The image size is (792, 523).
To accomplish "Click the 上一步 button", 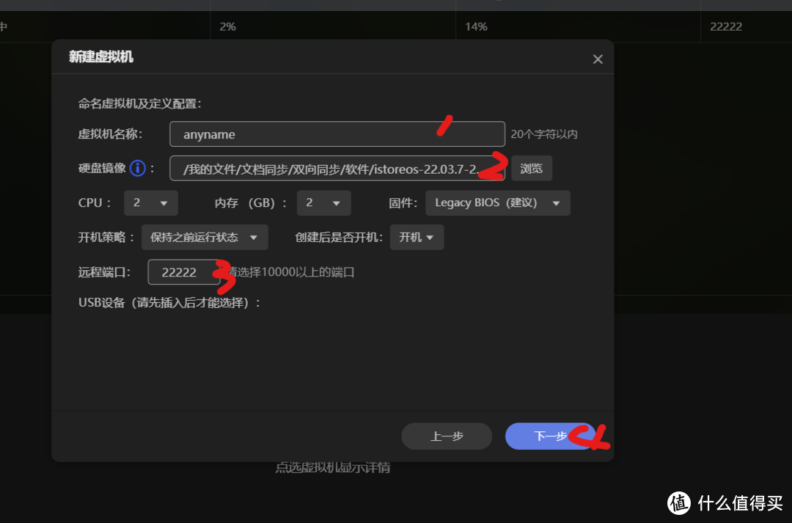I will 447,436.
